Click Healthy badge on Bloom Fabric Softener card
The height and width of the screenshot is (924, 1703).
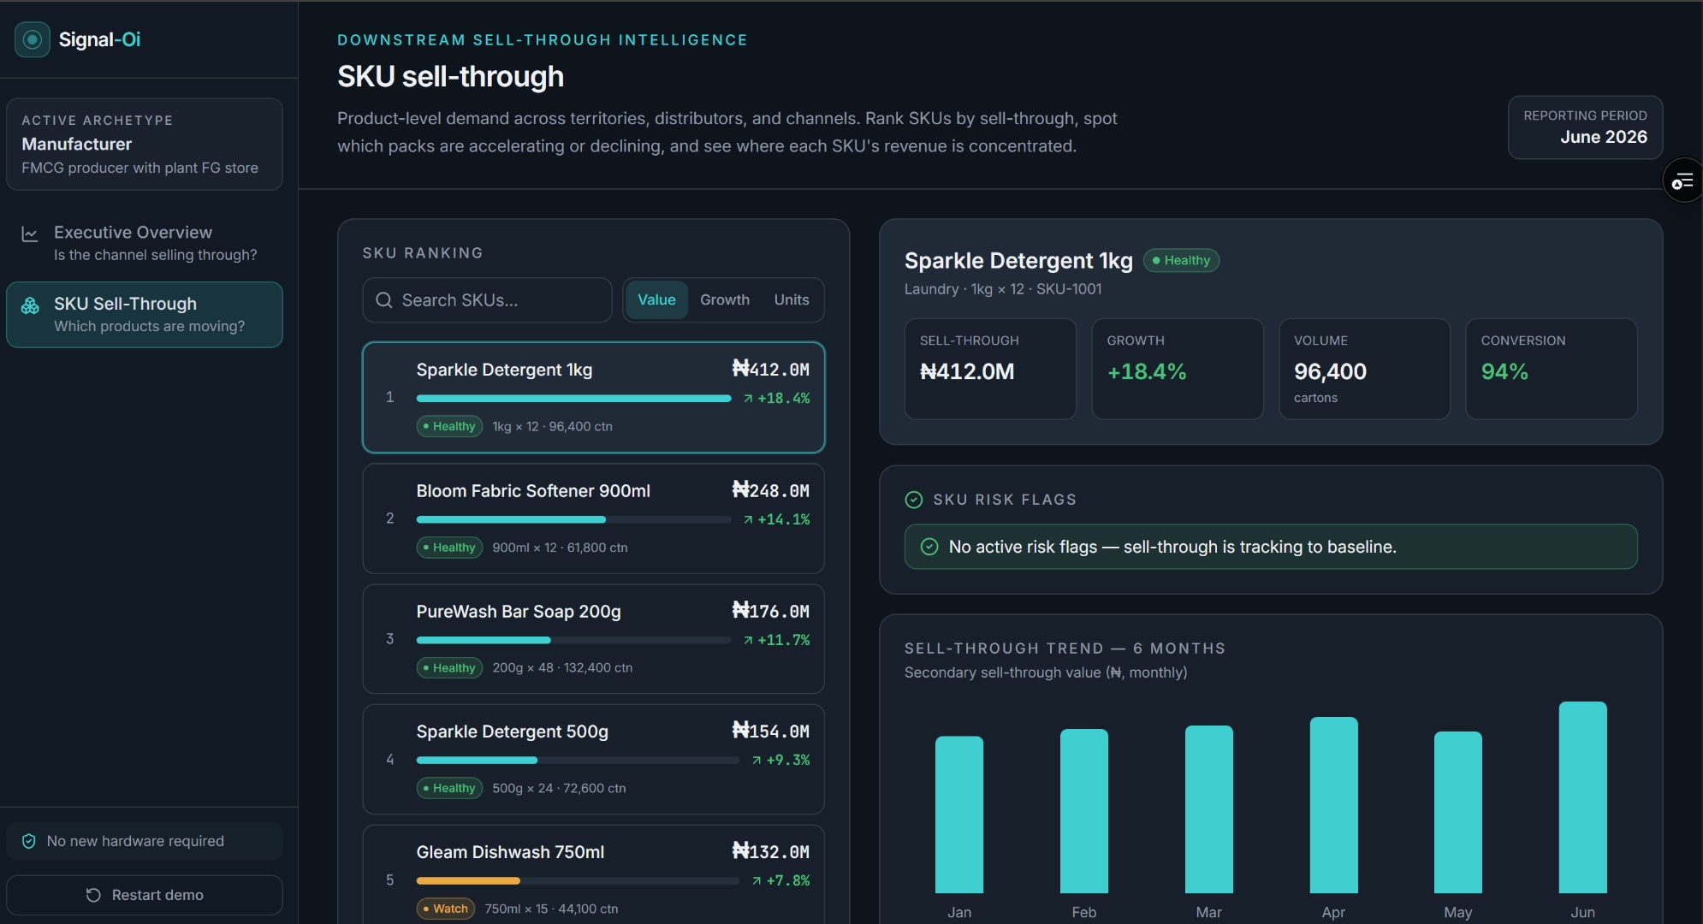[x=450, y=548]
